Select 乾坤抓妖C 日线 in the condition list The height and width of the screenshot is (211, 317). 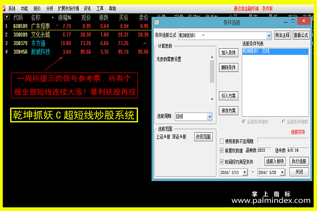click(x=275, y=51)
